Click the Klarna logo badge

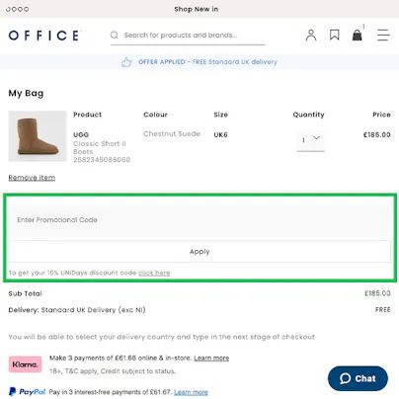coord(26,364)
